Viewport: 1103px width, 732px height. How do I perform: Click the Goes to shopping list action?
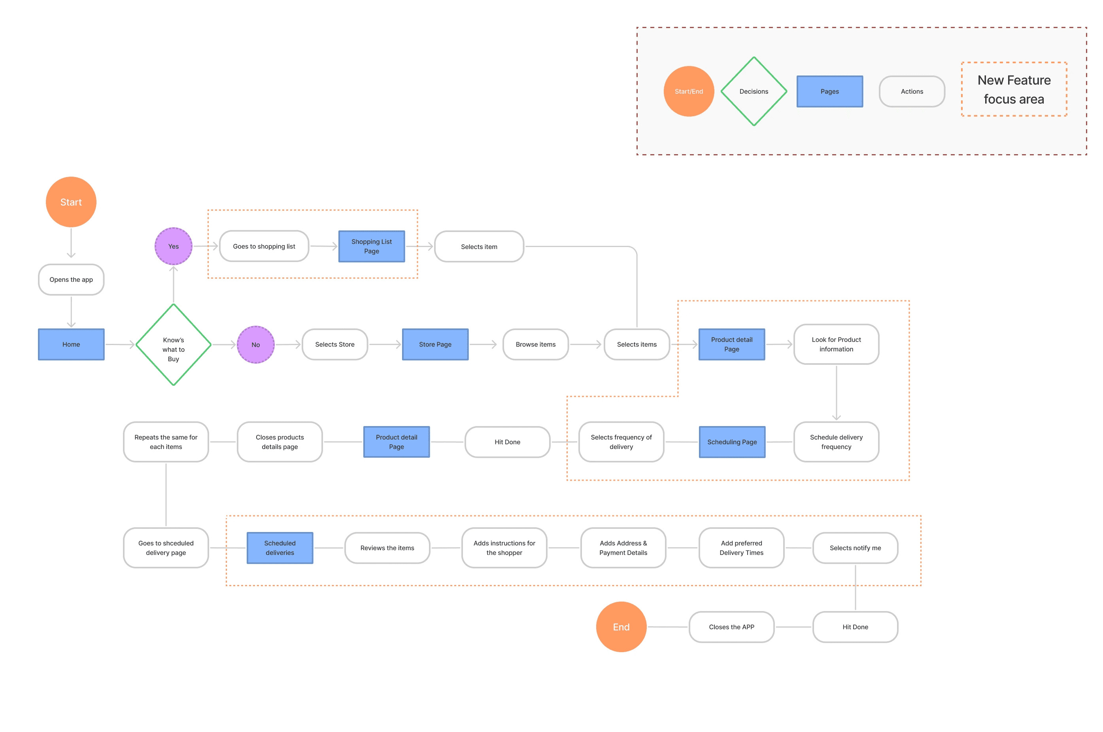point(264,246)
